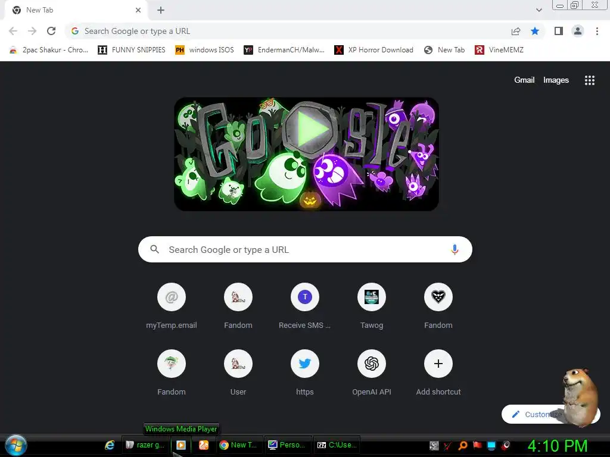Open New Tab bookmark in bookmarks bar

click(444, 50)
